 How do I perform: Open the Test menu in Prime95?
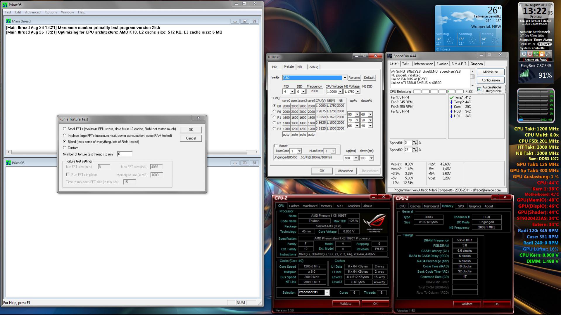click(x=8, y=12)
